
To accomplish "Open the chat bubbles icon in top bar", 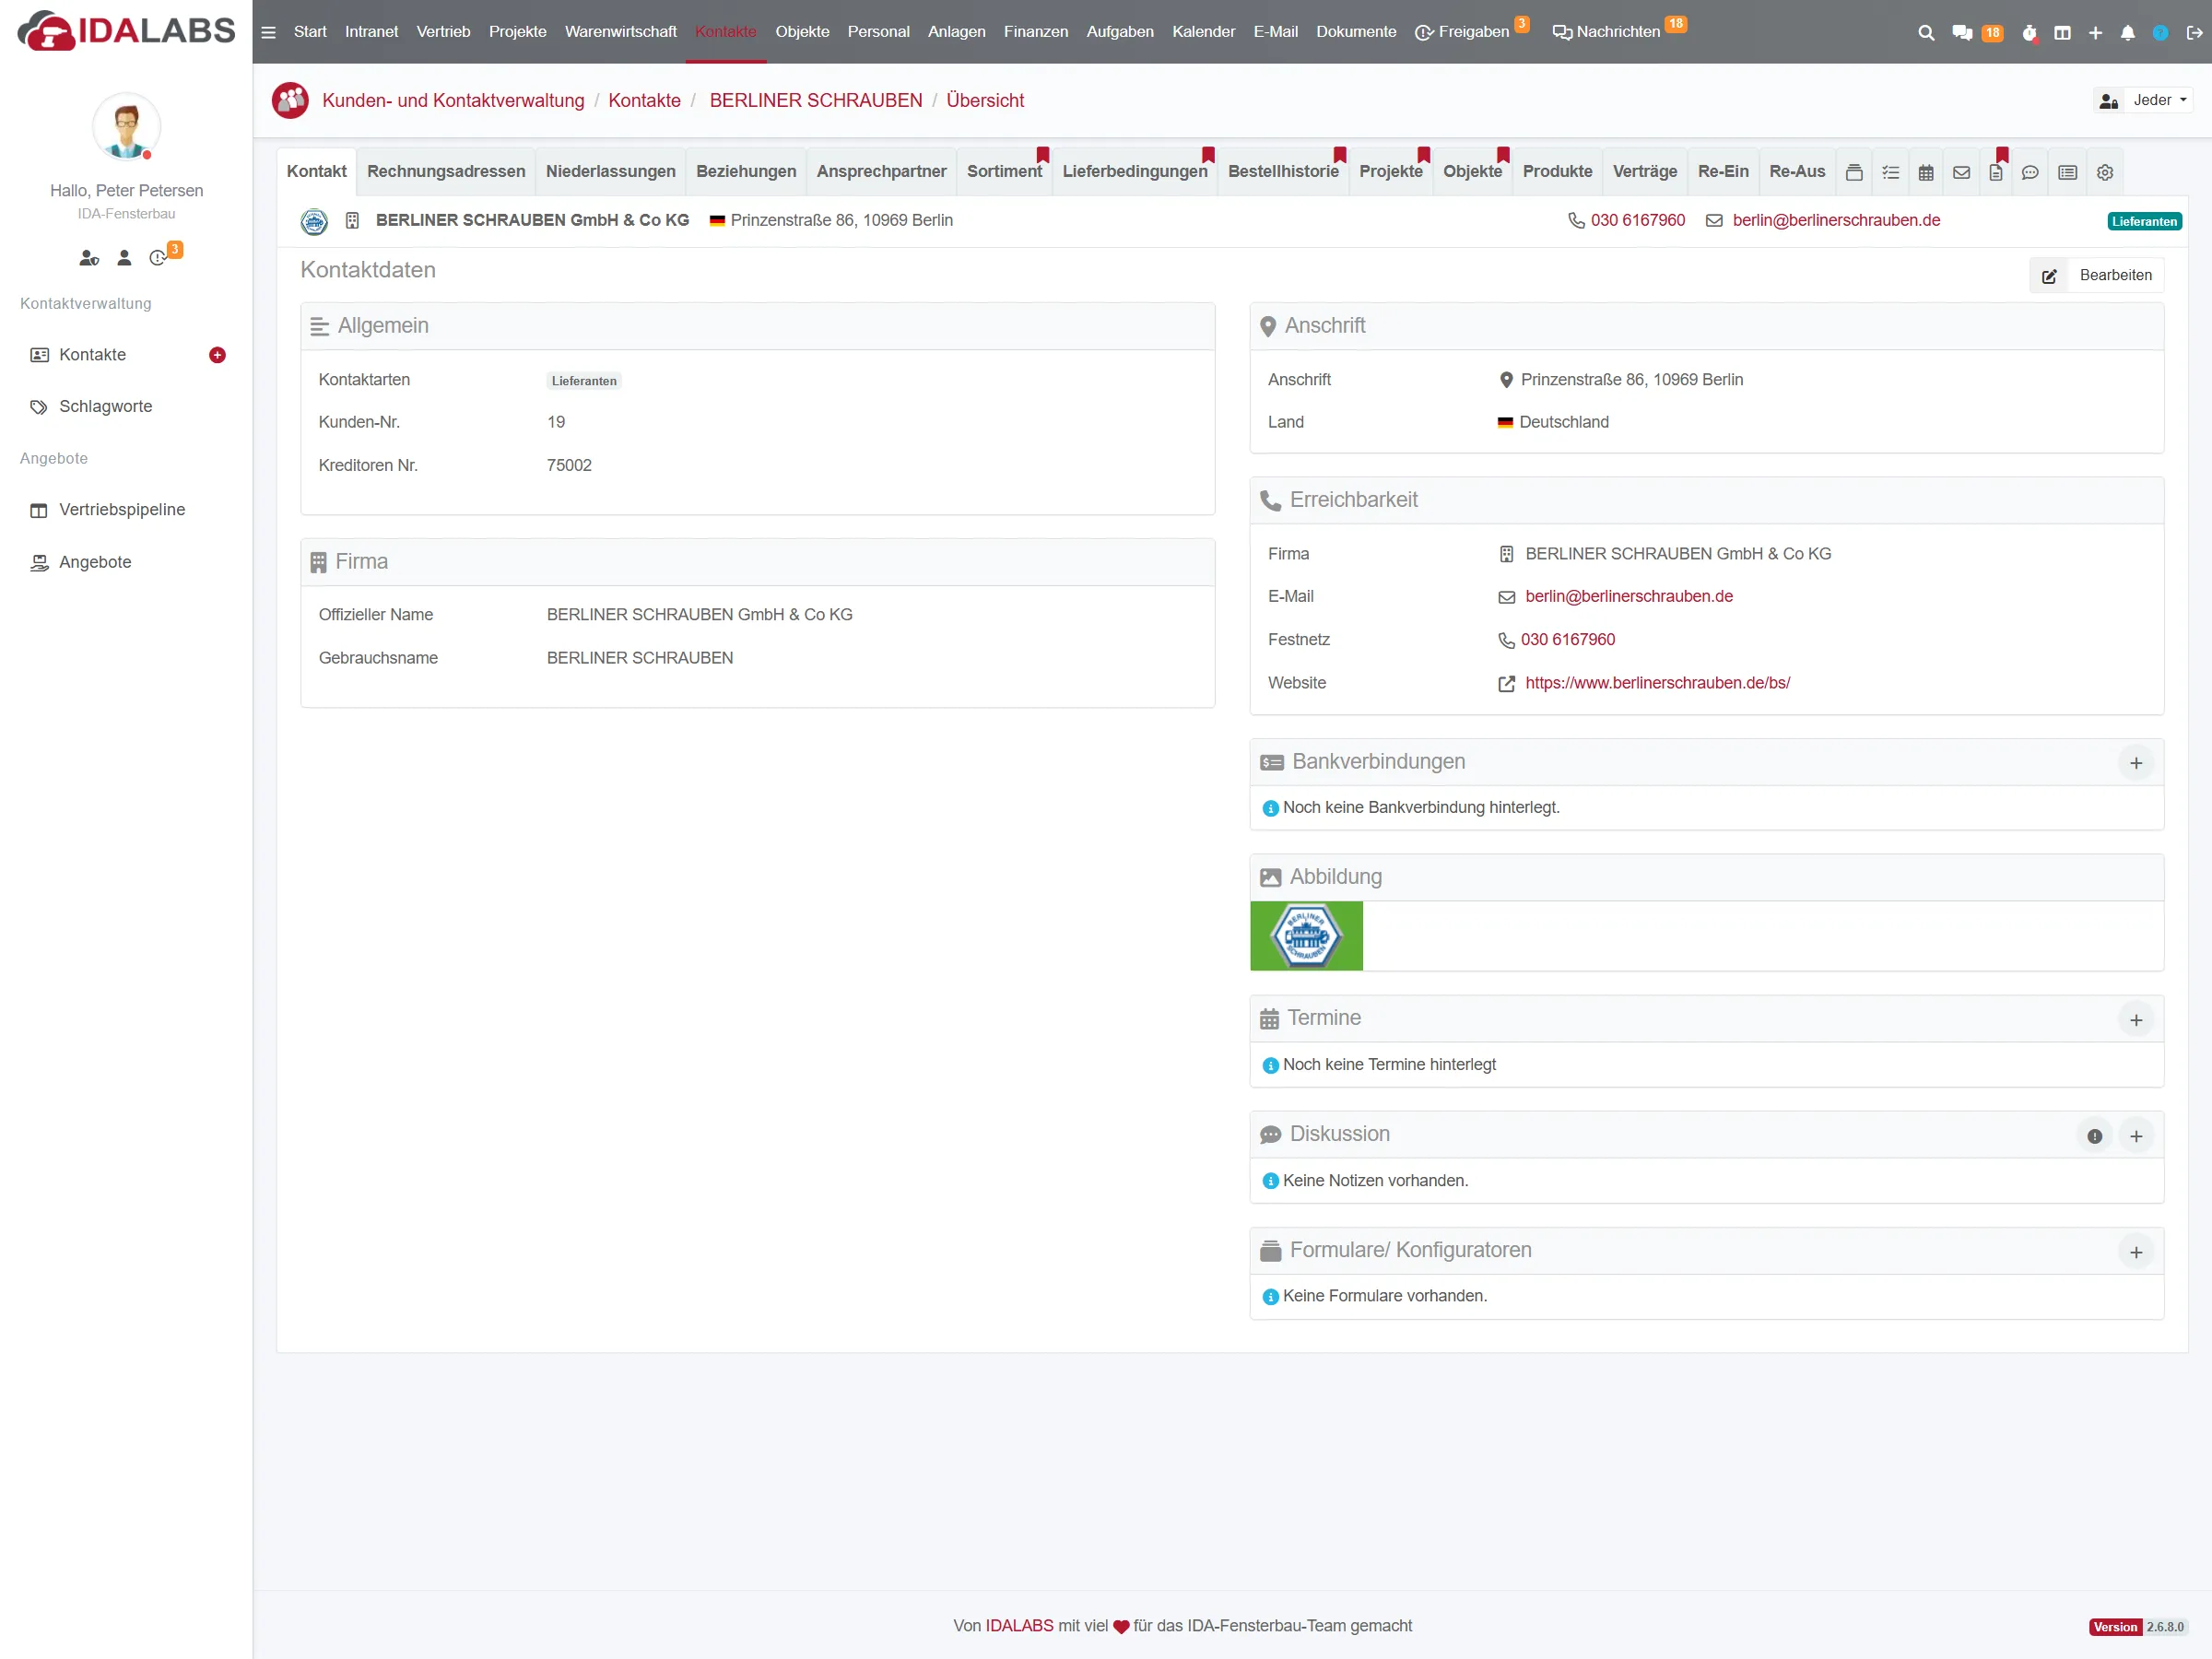I will click(1962, 33).
